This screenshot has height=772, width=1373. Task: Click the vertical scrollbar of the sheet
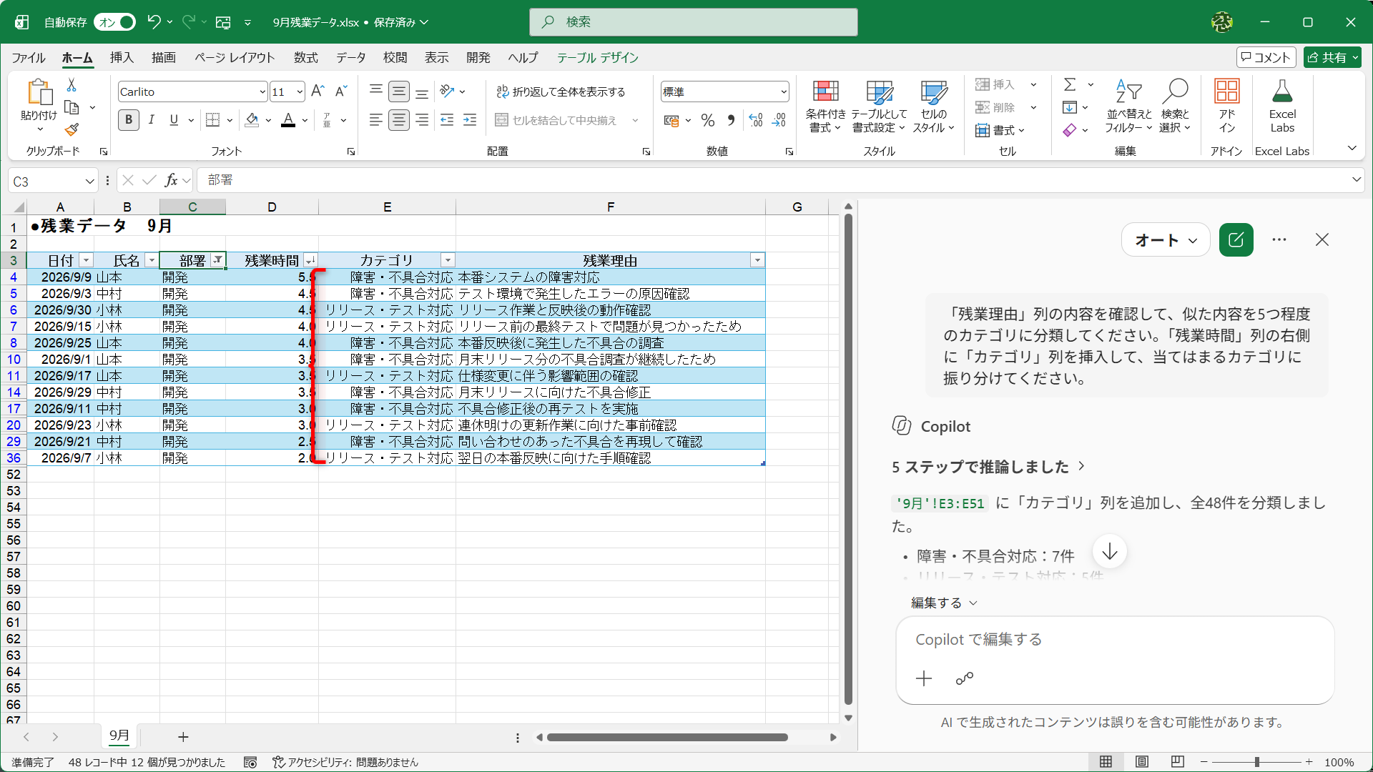point(848,457)
